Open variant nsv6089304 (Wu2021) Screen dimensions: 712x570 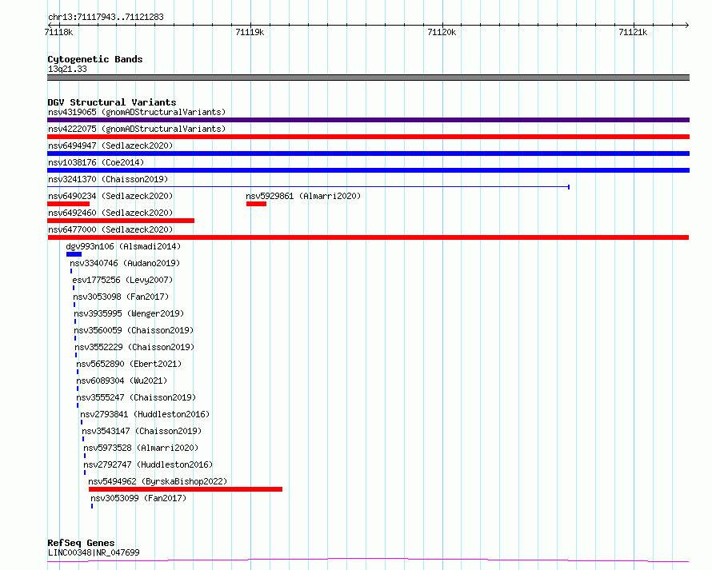(x=122, y=381)
